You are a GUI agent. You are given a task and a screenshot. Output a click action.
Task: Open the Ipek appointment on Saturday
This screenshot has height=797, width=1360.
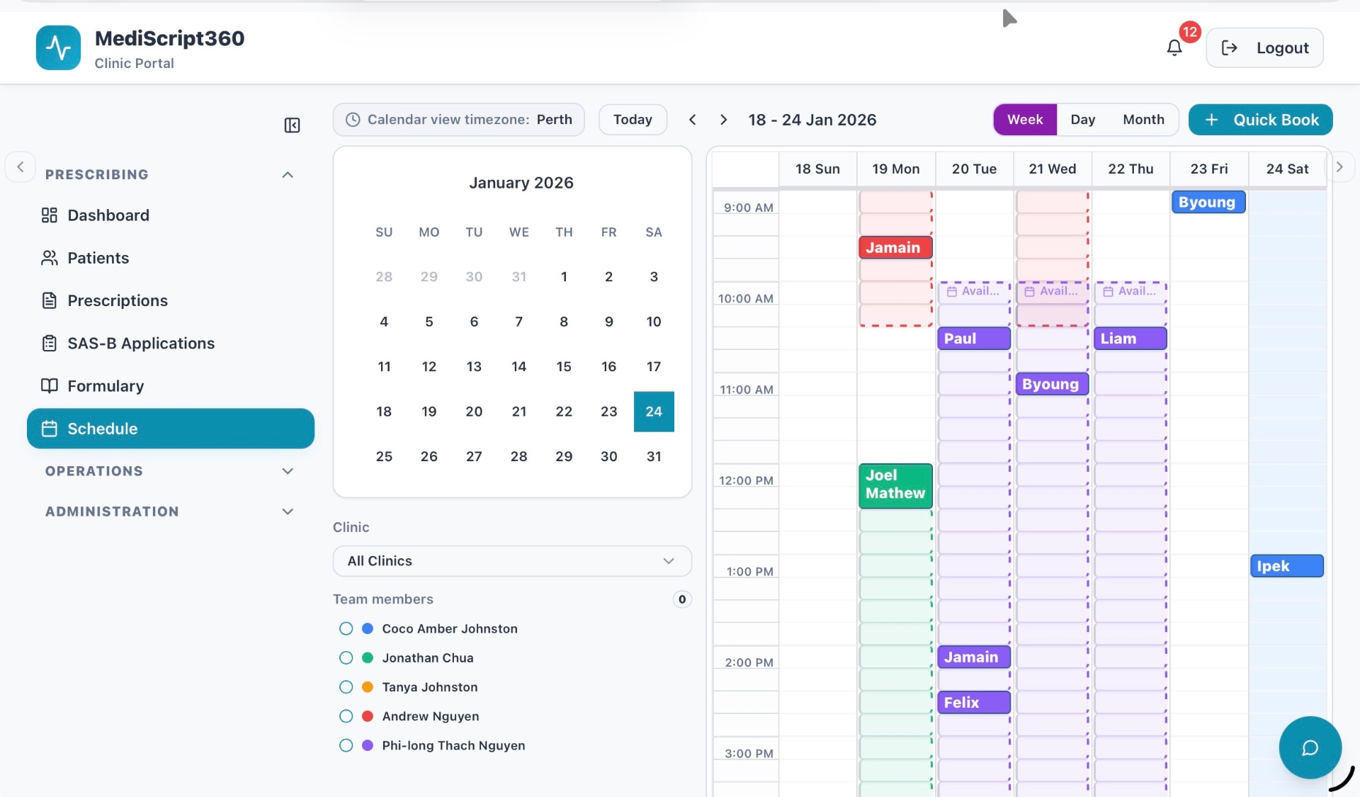click(x=1286, y=566)
